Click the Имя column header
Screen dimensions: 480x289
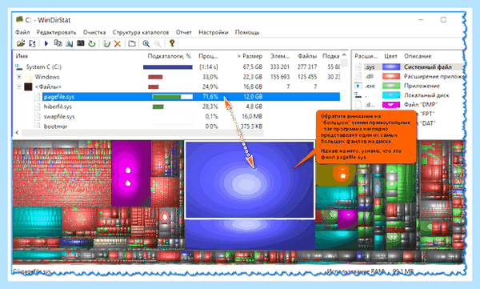[x=22, y=56]
